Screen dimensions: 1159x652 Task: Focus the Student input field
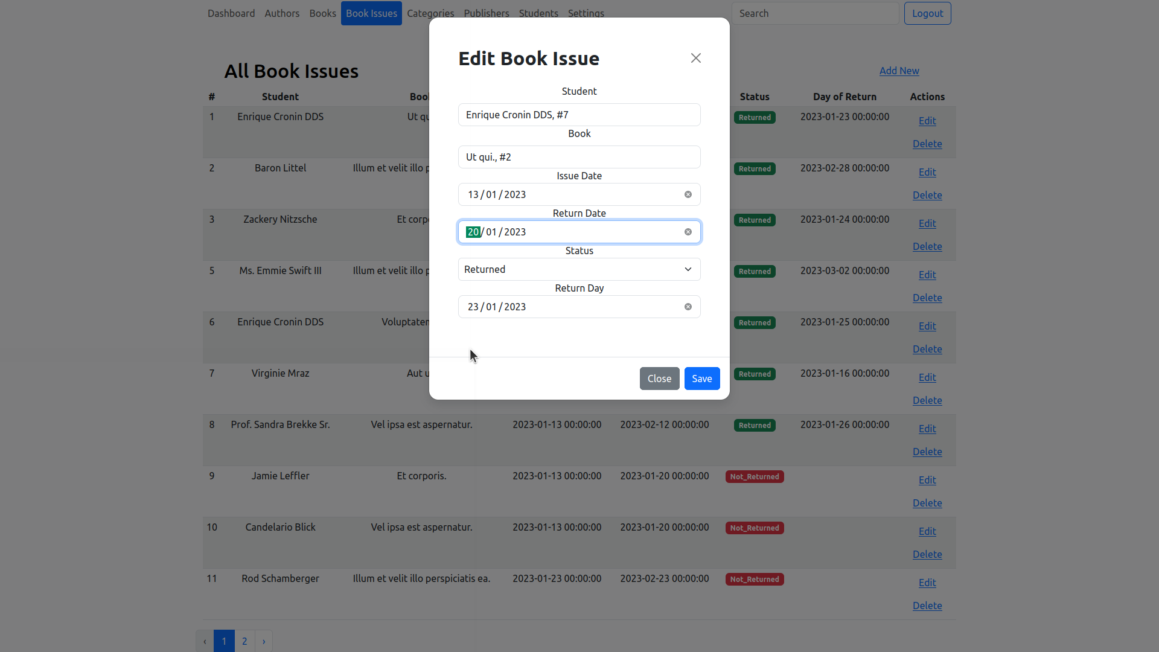point(579,115)
